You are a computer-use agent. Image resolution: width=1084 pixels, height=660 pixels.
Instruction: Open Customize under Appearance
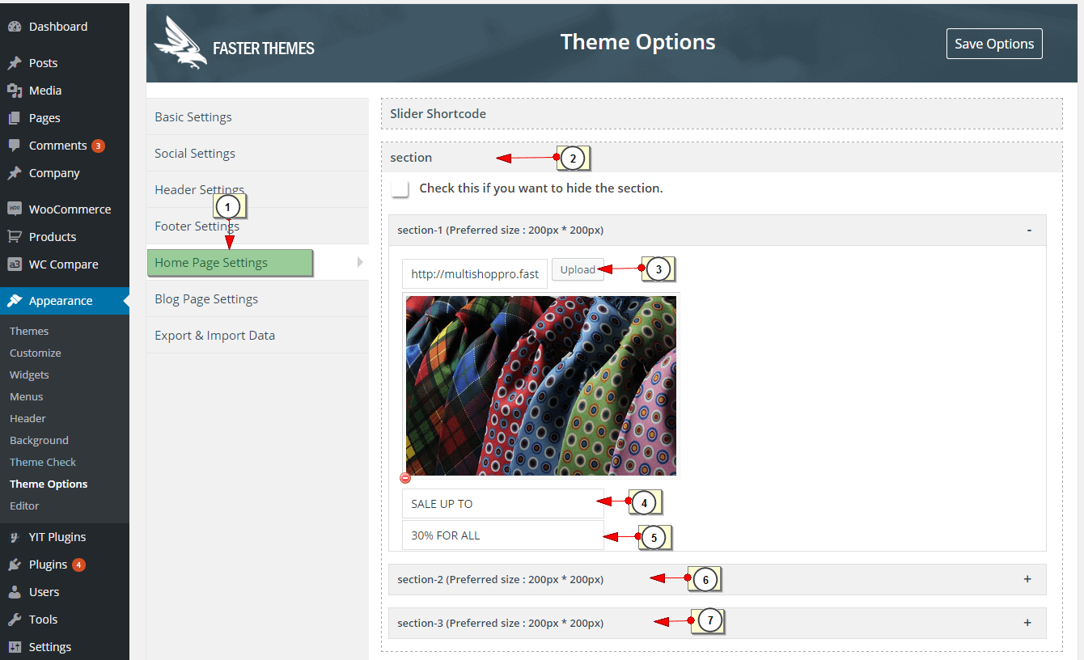point(36,353)
